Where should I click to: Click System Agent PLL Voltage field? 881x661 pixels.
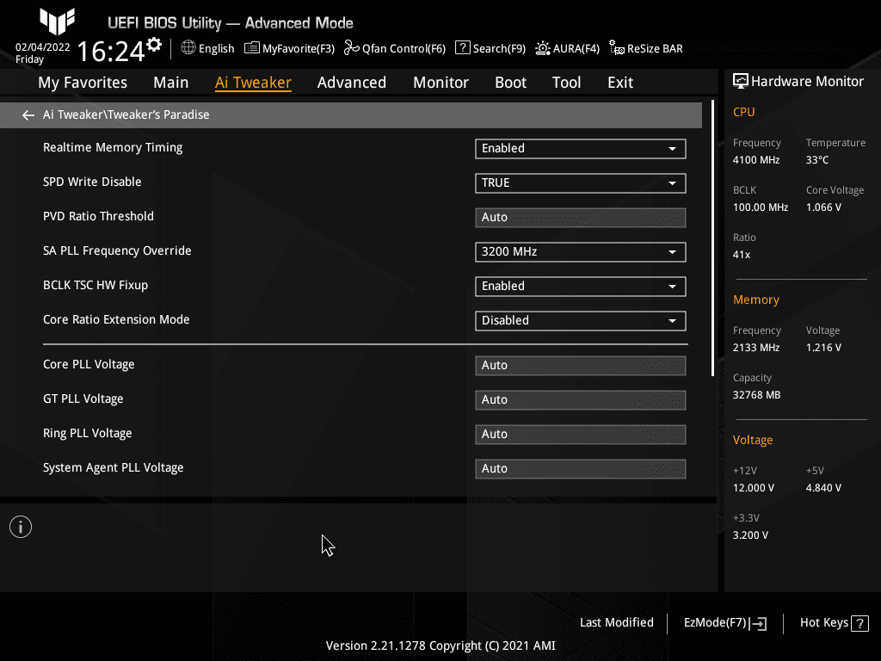(581, 469)
